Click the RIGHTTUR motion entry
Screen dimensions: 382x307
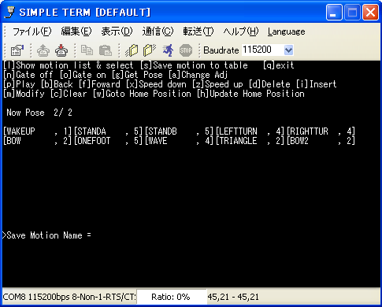321,131
